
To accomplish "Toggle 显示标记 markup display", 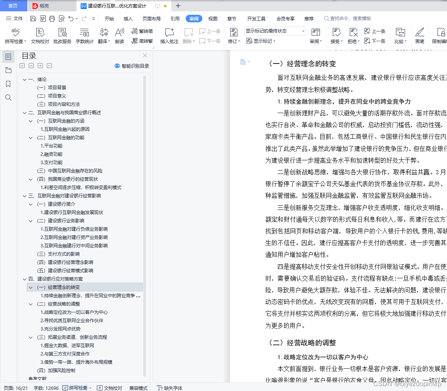I will pyautogui.click(x=261, y=41).
